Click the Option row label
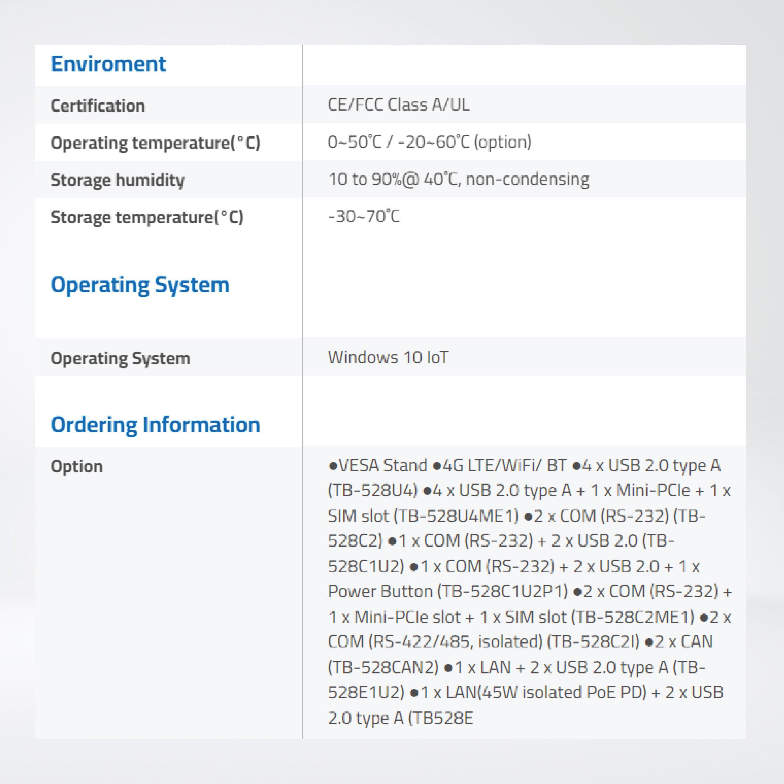Image resolution: width=784 pixels, height=784 pixels. click(77, 467)
